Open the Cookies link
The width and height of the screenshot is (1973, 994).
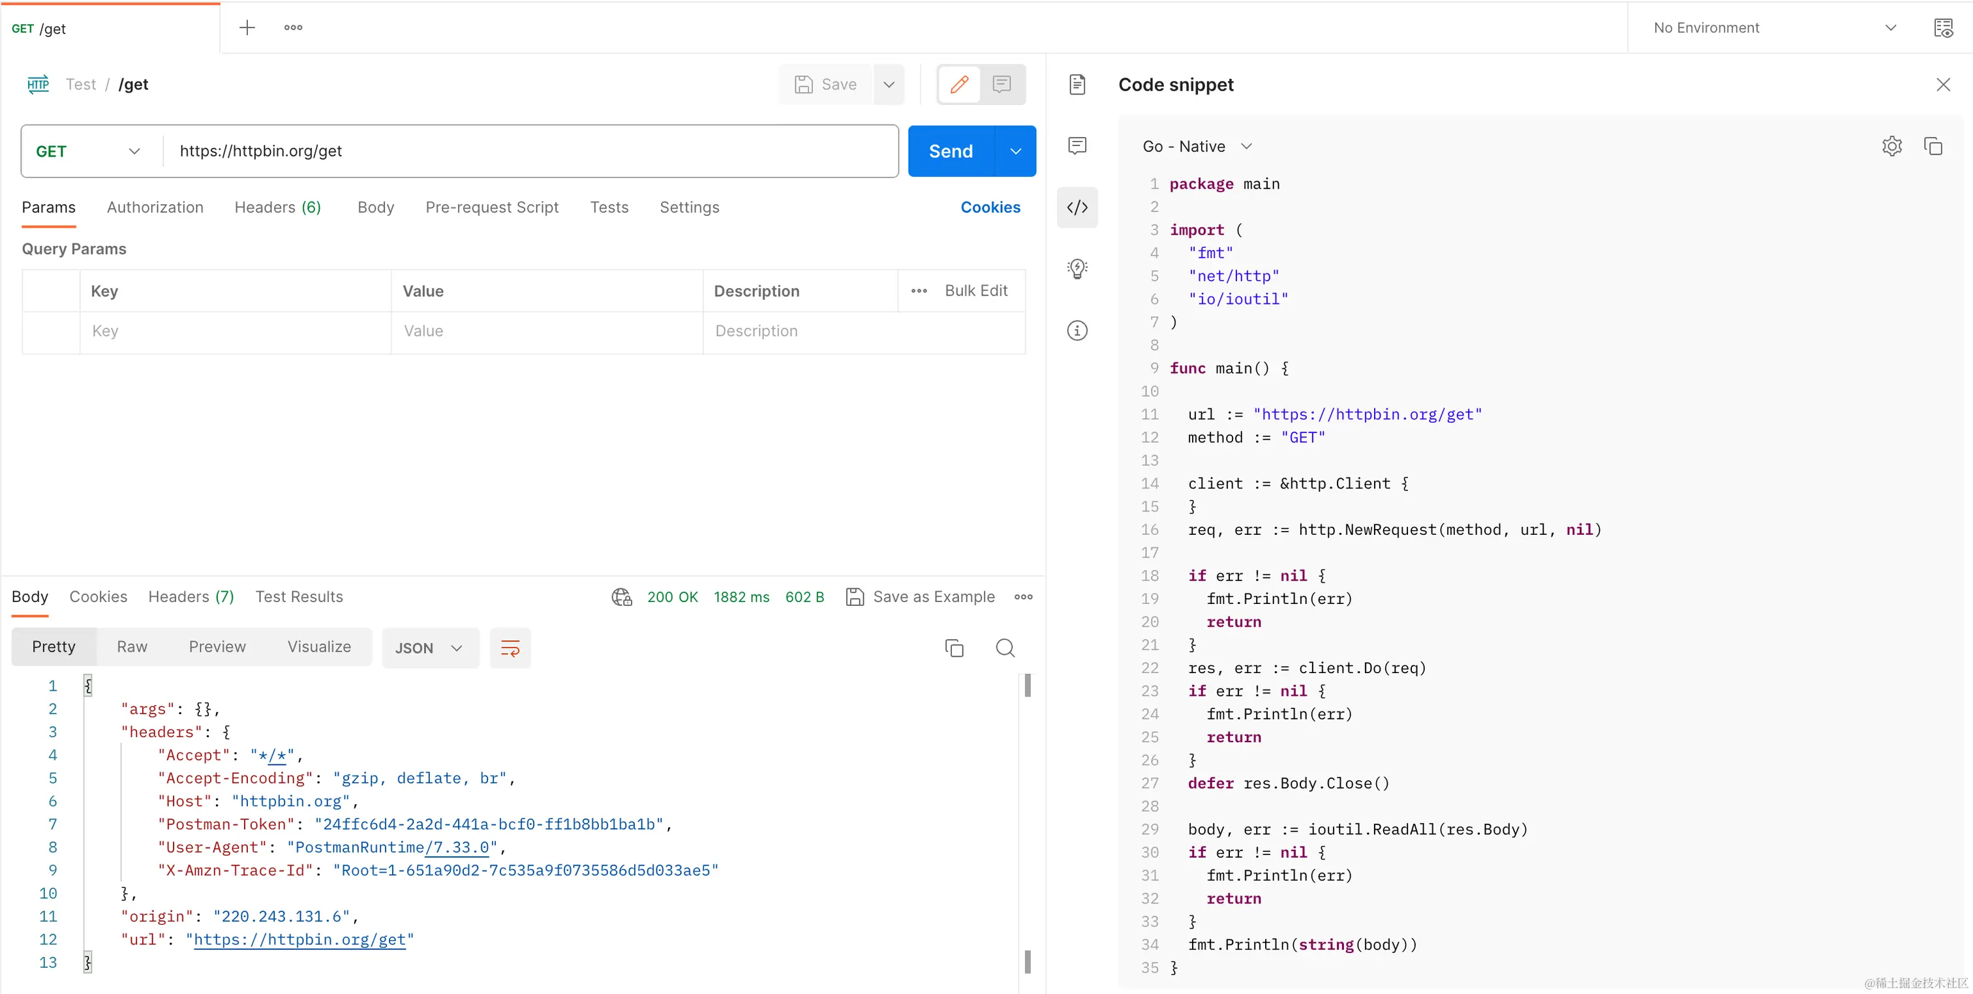(990, 207)
